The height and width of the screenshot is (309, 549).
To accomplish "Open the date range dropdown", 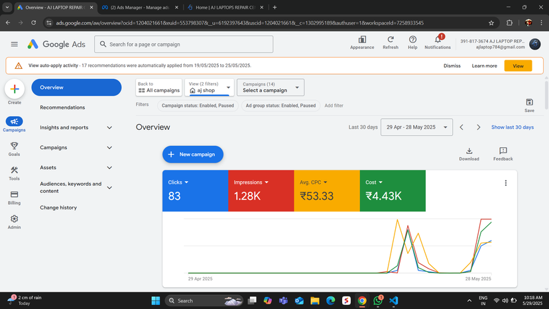I will pyautogui.click(x=416, y=127).
